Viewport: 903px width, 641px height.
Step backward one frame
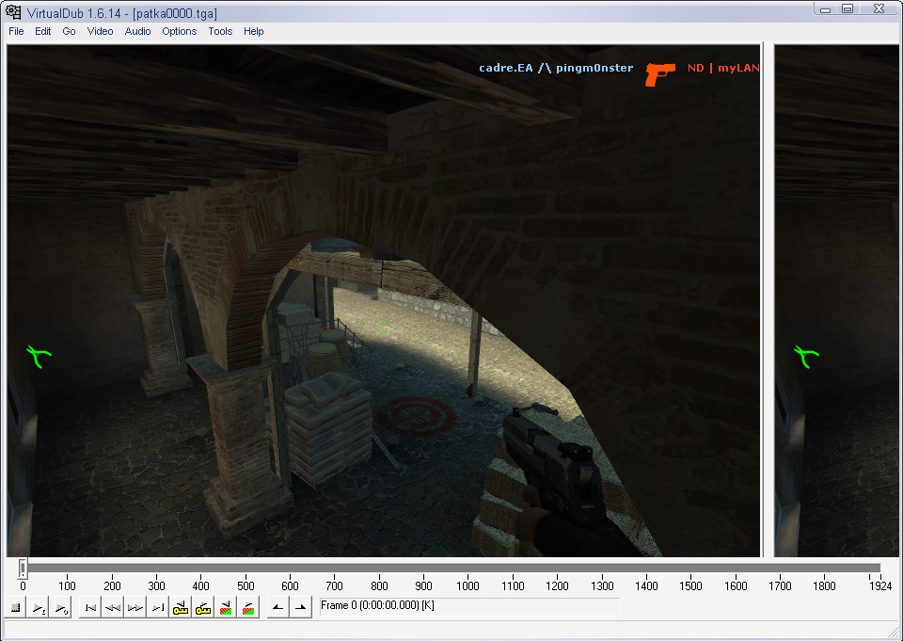113,607
